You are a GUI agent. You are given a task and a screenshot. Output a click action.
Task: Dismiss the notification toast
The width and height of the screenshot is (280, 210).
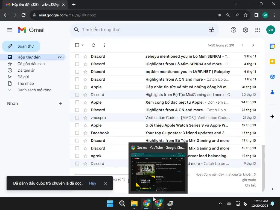coord(105,183)
